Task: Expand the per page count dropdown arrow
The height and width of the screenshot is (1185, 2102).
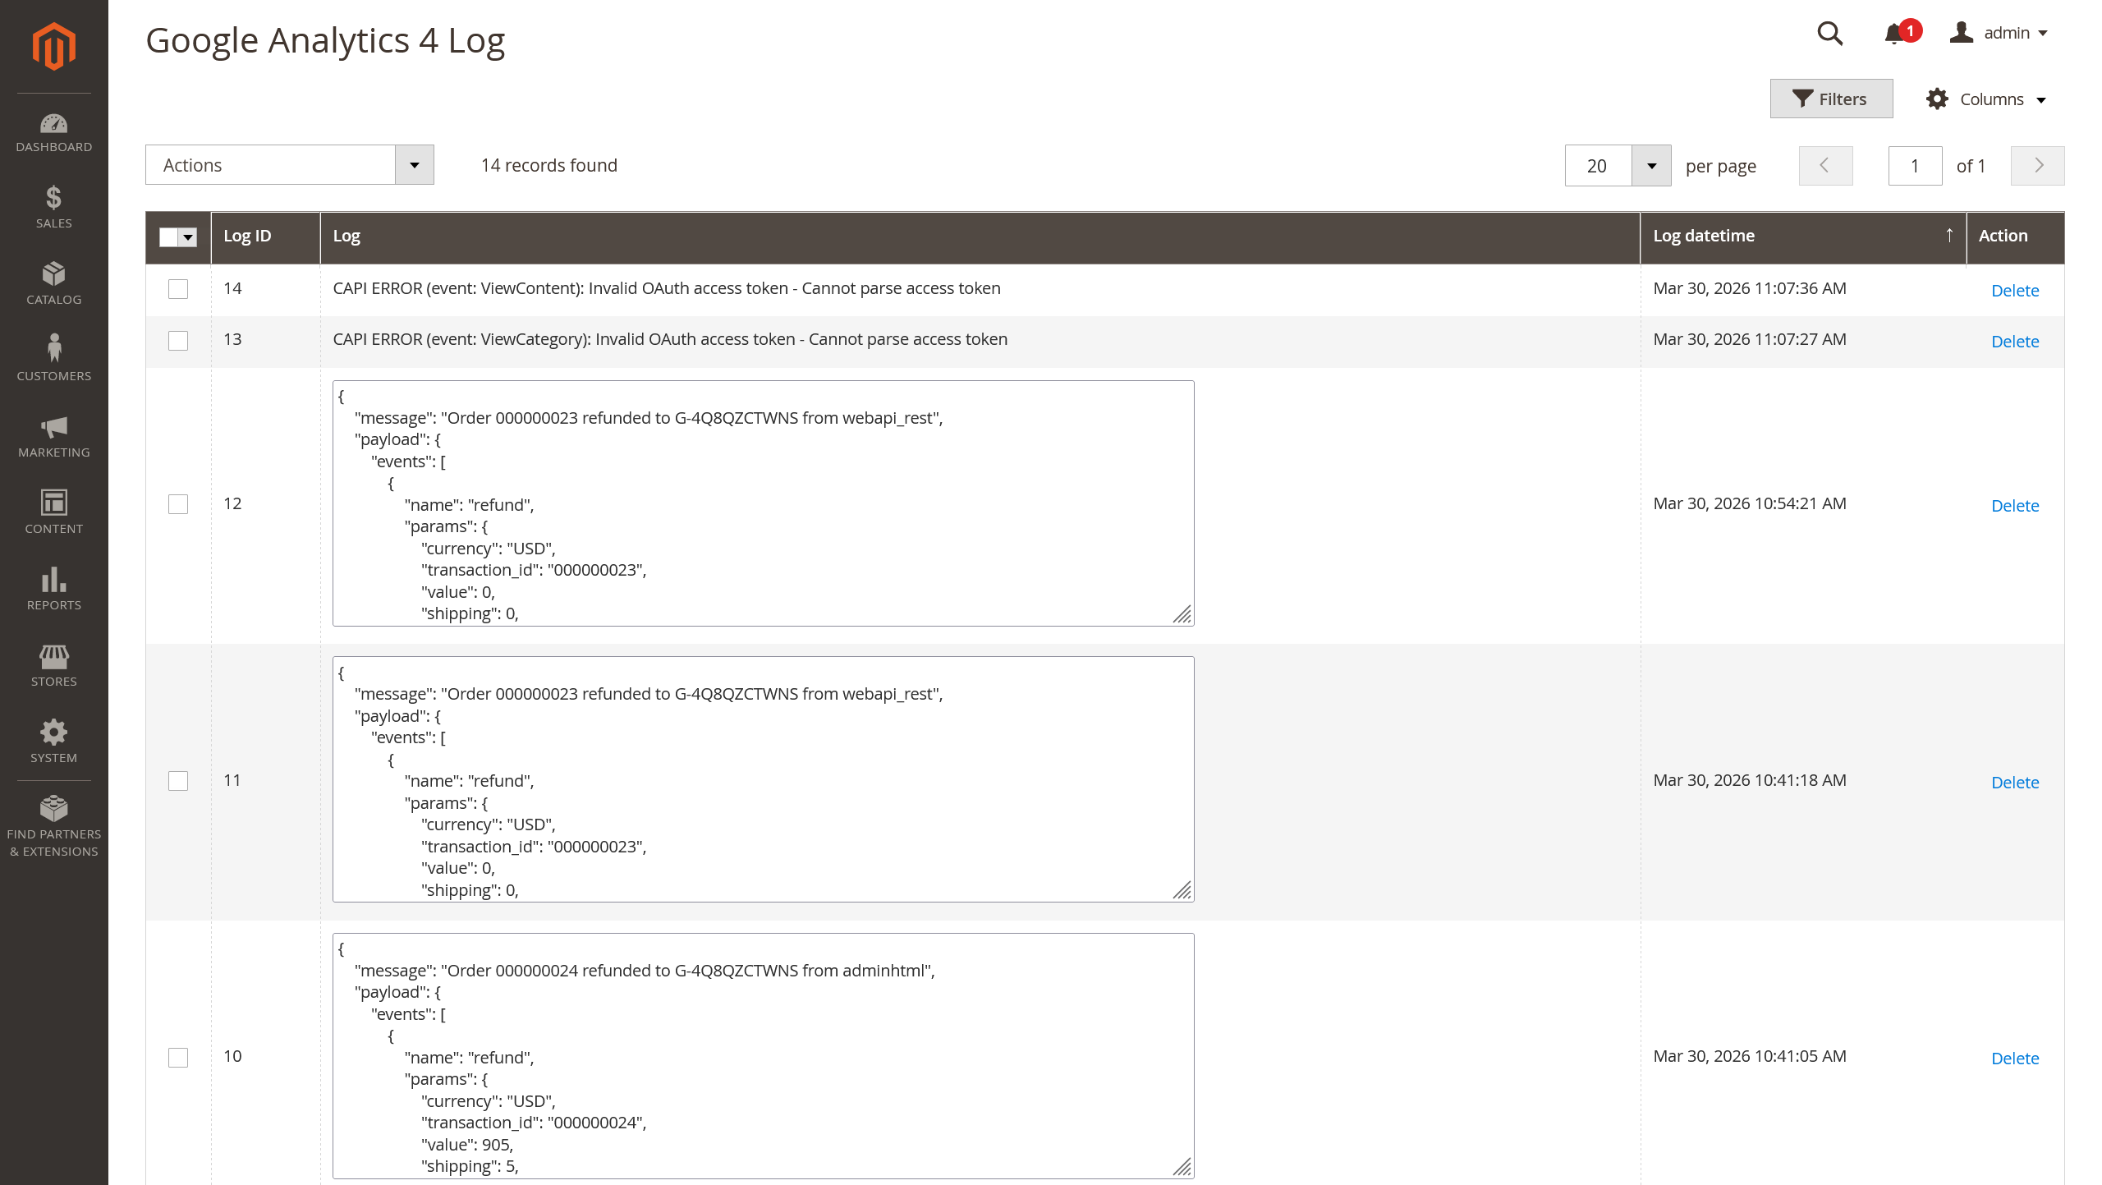Action: tap(1651, 166)
